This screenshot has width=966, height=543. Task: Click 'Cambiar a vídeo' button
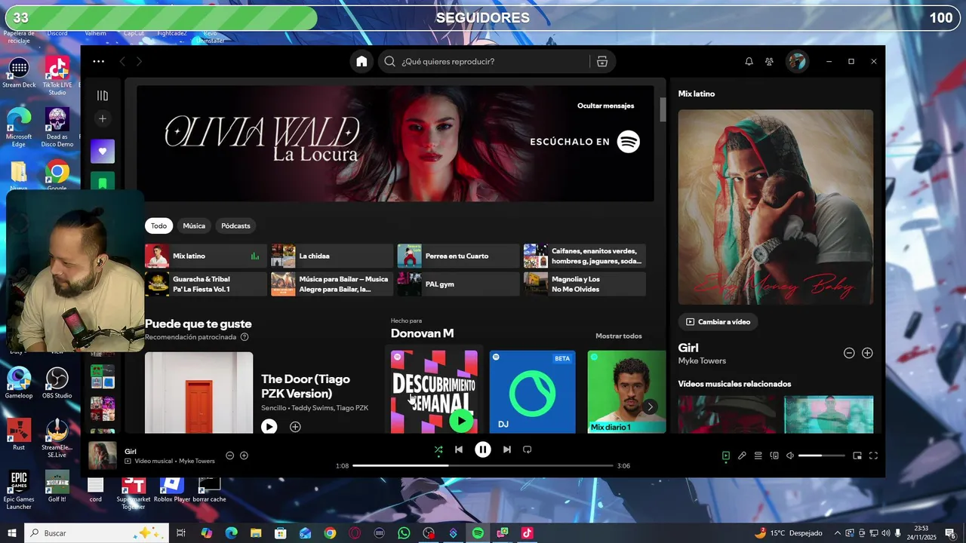[x=718, y=322]
